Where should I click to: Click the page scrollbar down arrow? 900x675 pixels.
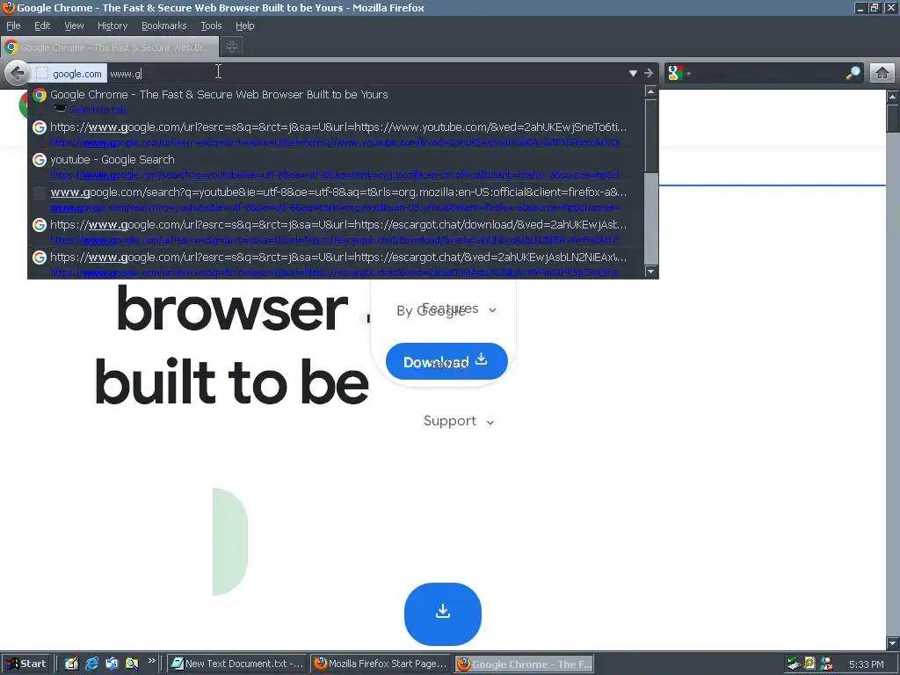coord(893,642)
